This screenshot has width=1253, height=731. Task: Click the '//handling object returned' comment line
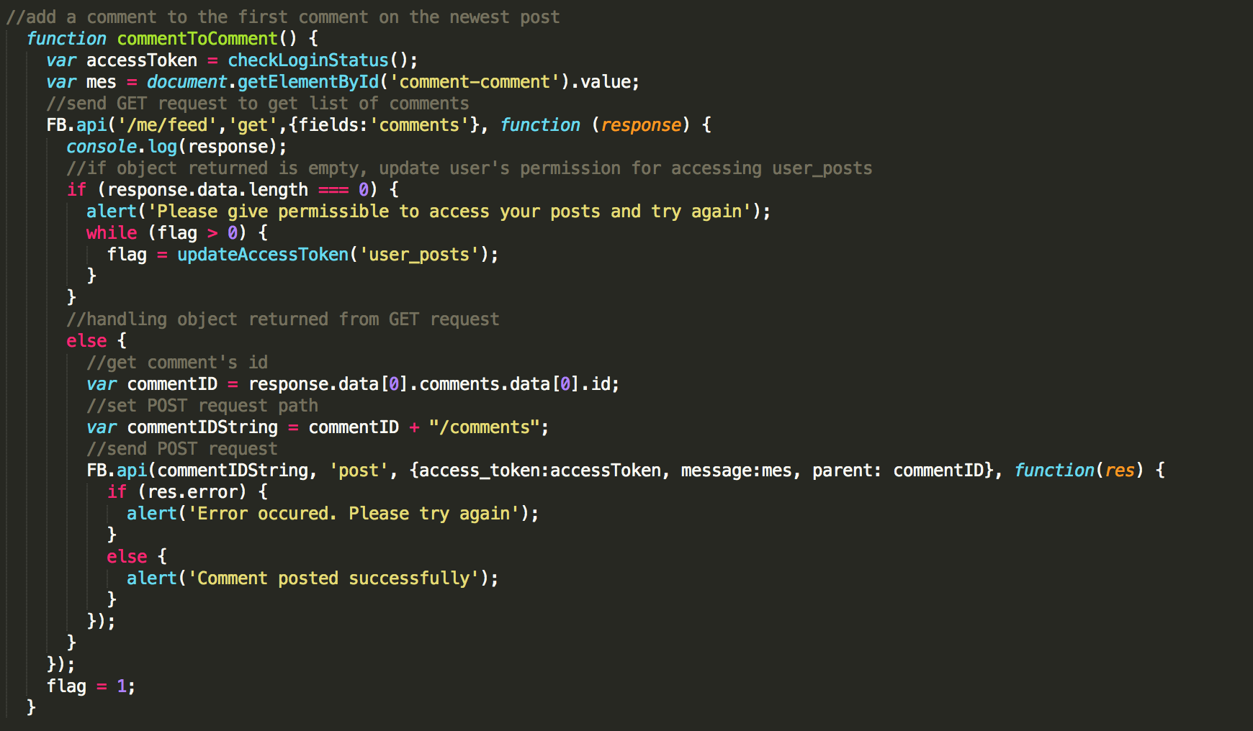point(282,319)
